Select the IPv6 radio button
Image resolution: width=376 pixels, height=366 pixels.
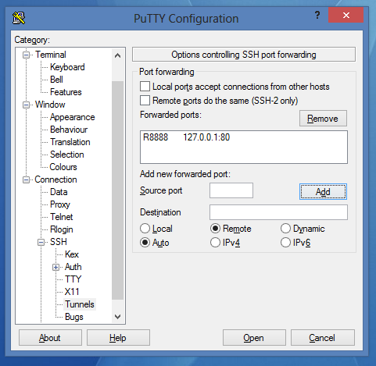[x=285, y=243]
